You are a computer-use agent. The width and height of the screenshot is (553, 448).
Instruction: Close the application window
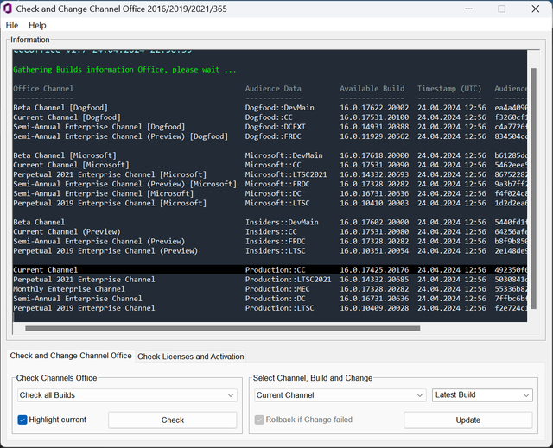pyautogui.click(x=536, y=9)
